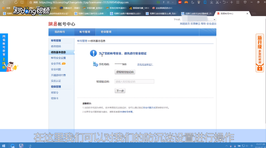Image resolution: width=266 pixels, height=148 pixels.
Task: Click the browser back arrow
Action: 4,2
